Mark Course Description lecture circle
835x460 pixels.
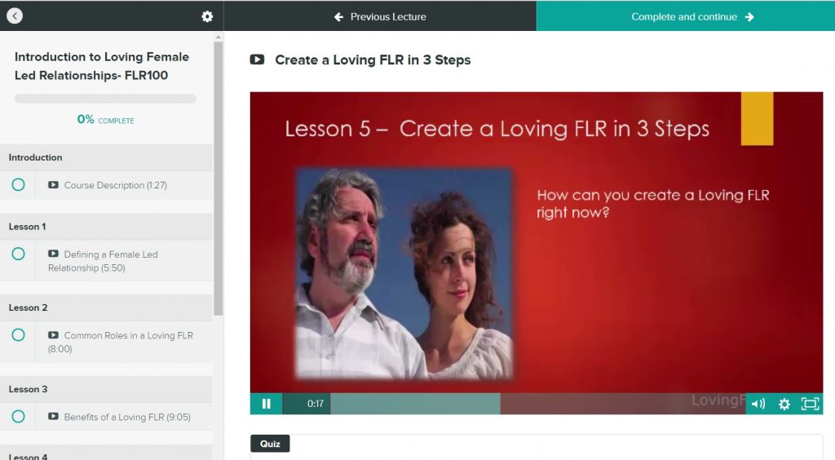(x=18, y=185)
